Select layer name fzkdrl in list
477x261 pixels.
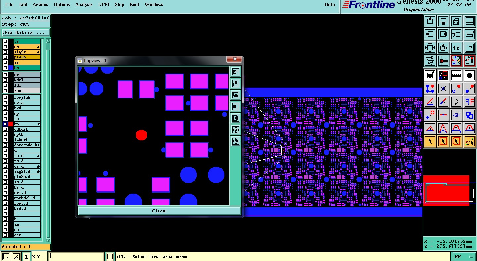[27, 140]
